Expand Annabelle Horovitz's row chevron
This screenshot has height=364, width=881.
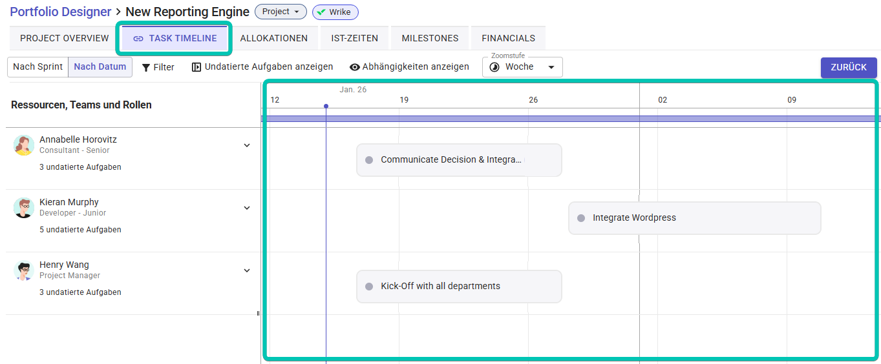247,145
